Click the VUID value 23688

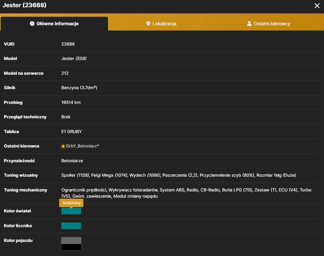tap(68, 44)
